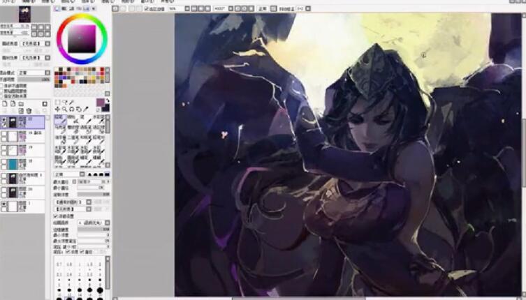The width and height of the screenshot is (526, 300).
Task: Pick a shade in the saturation square
Action: pos(82,39)
